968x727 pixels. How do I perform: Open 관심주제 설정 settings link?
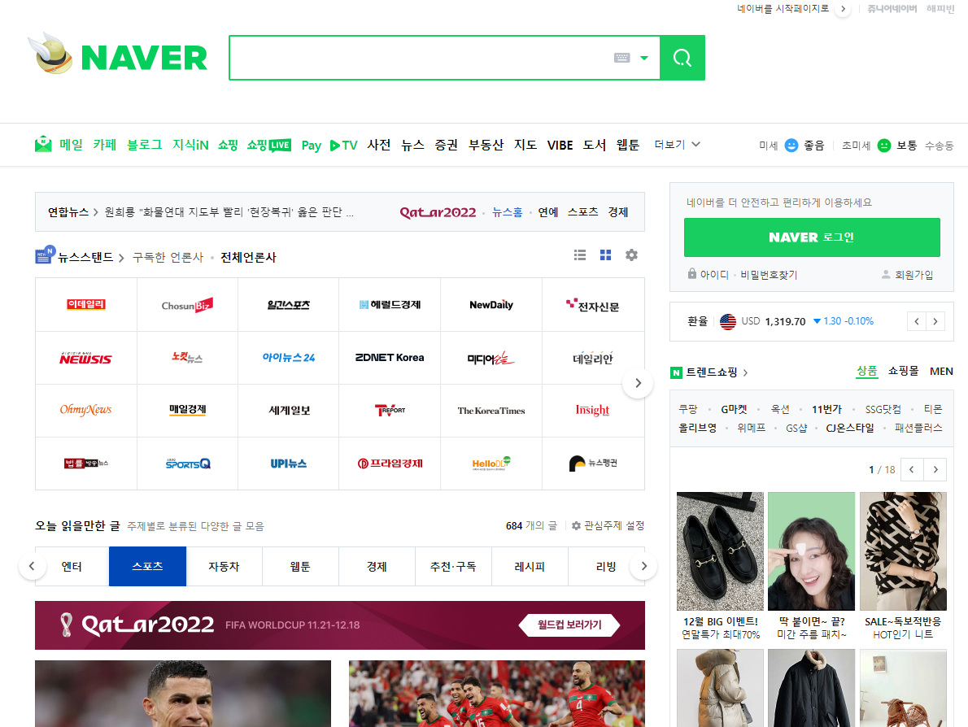608,526
